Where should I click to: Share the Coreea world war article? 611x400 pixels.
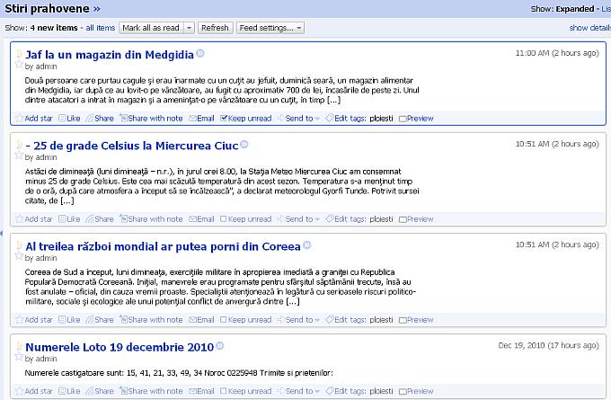[x=99, y=320]
